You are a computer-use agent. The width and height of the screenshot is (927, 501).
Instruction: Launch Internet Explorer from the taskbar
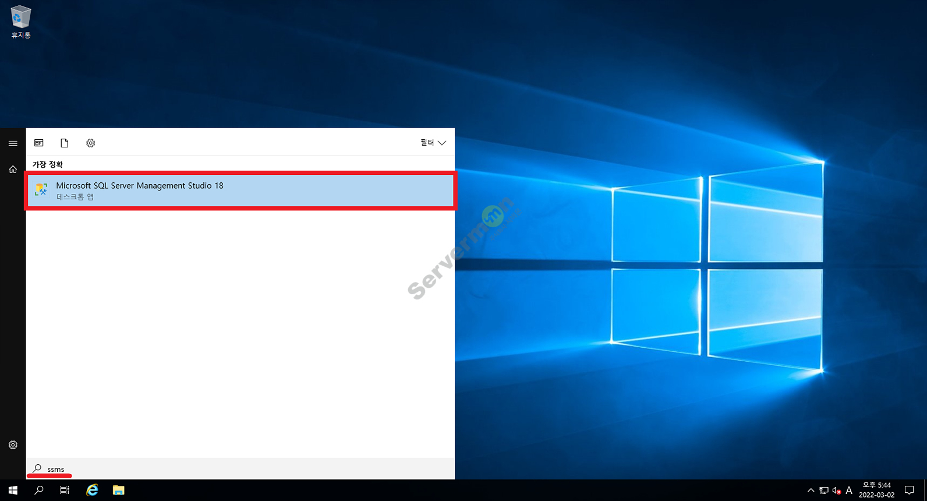[x=92, y=491]
